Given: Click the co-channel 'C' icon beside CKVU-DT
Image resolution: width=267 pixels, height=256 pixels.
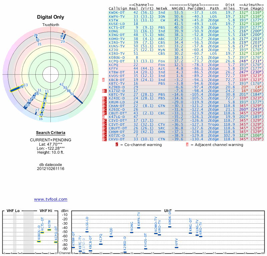Looking at the screenshot, I should tap(105, 139).
